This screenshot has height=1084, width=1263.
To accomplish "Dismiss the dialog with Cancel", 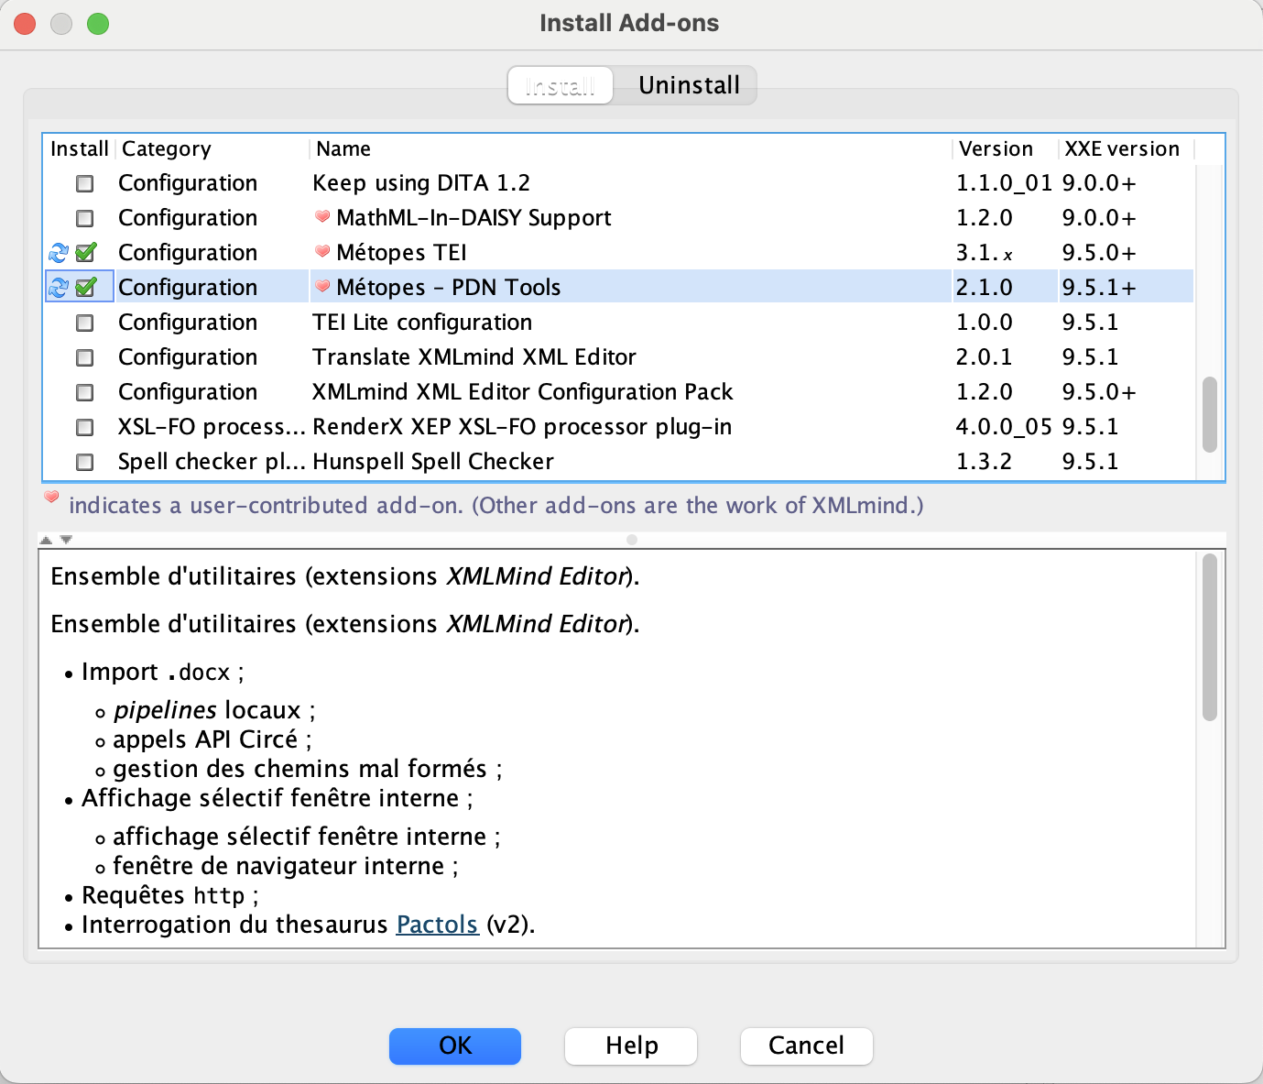I will [806, 1046].
